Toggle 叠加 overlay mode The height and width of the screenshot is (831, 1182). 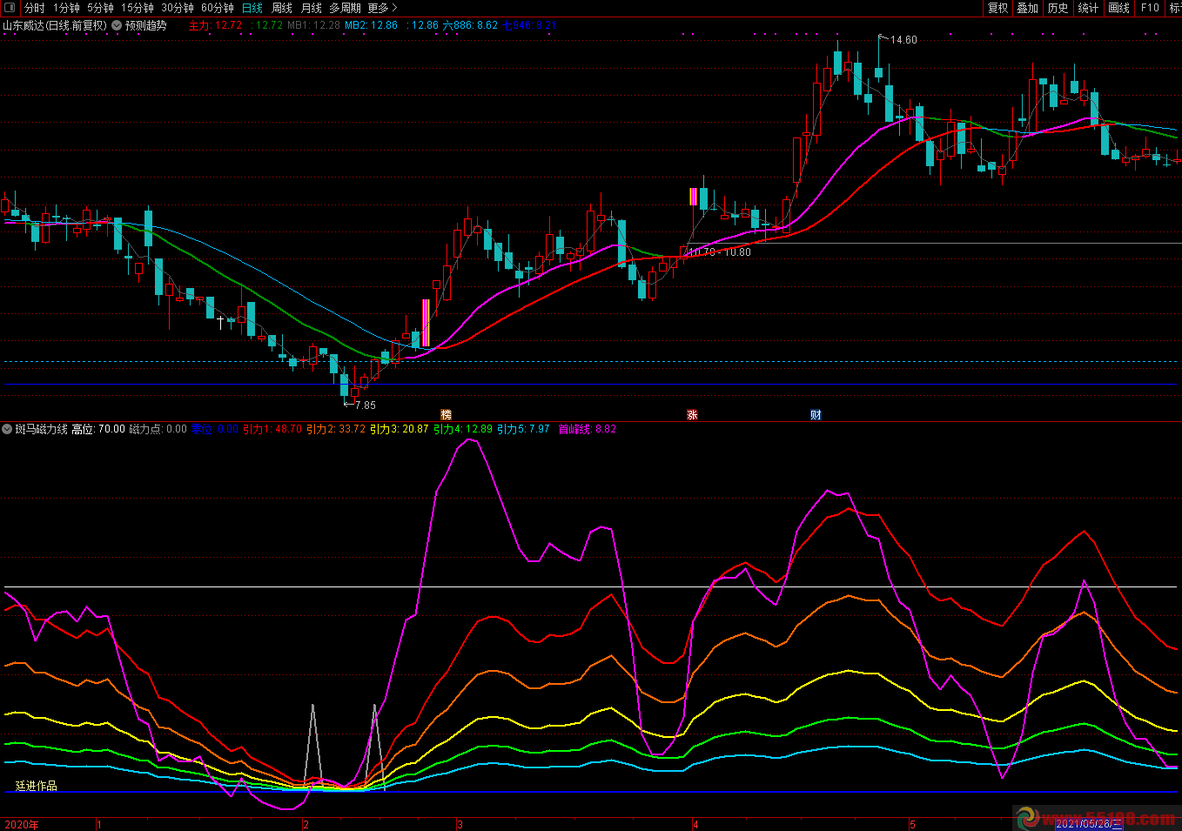[x=1028, y=8]
